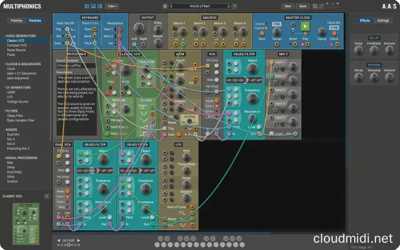Toggle the REVERB effect header button
Image resolution: width=400 pixels, height=250 pixels.
374,65
